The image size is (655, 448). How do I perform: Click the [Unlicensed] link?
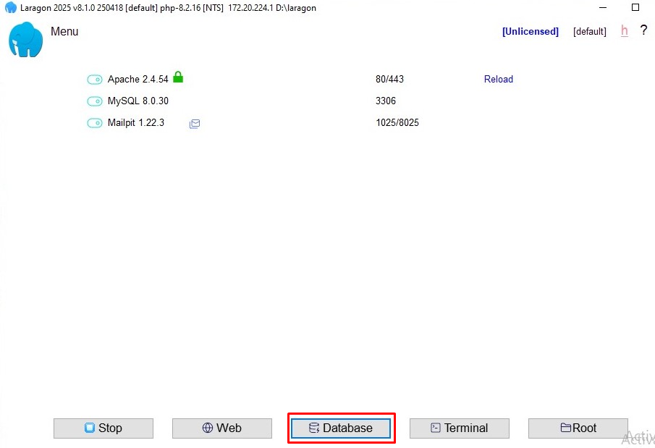pos(530,32)
